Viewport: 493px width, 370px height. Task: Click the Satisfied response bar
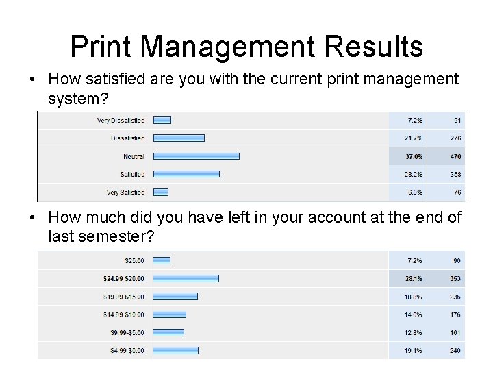pyautogui.click(x=186, y=174)
